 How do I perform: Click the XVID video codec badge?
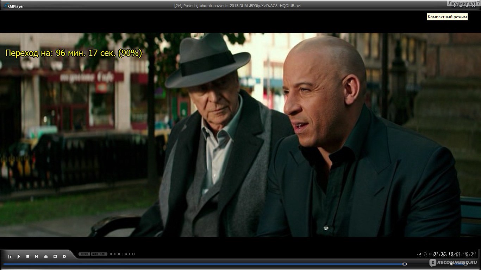pos(84,254)
